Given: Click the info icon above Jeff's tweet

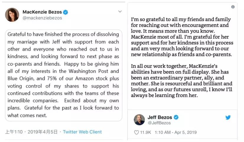Looking at the screenshot, I should pyautogui.click(x=233, y=7).
